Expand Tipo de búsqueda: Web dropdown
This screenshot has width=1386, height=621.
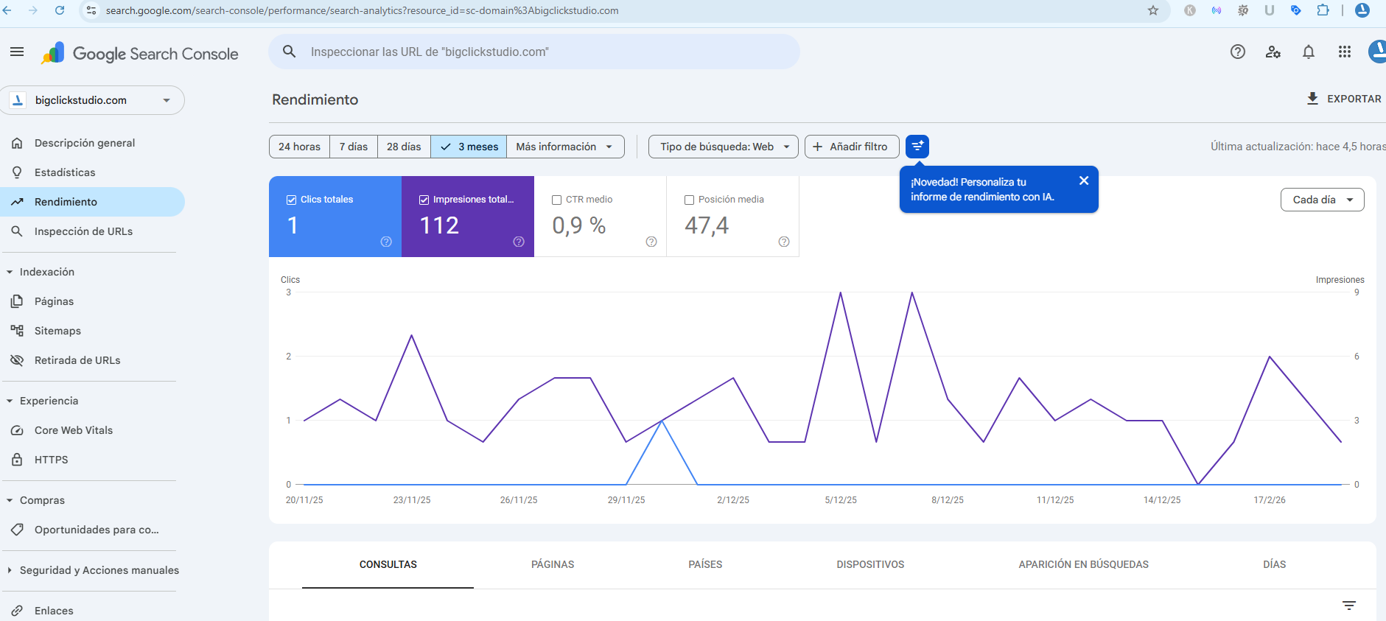pos(724,147)
